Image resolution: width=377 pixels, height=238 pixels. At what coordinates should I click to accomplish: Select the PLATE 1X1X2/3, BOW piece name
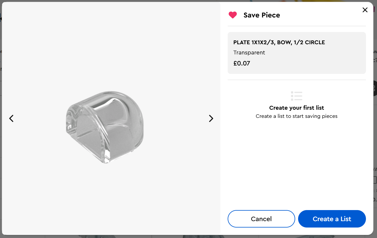(279, 42)
